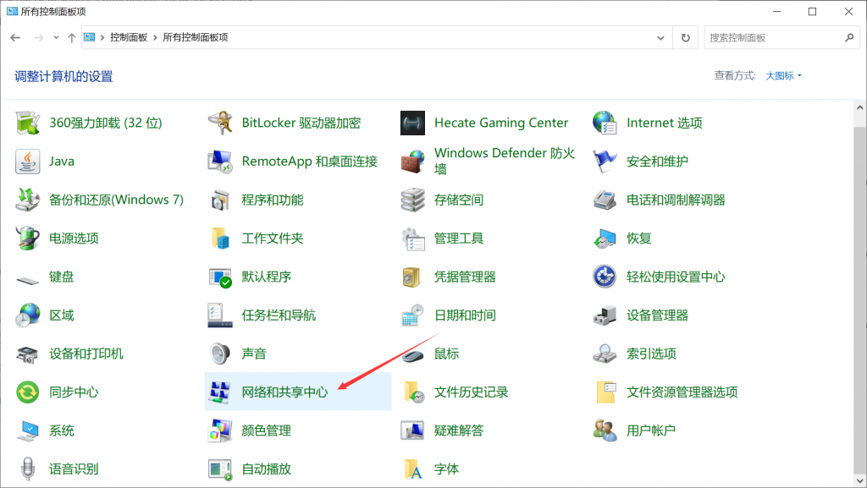Open the 自动播放 icon

pyautogui.click(x=220, y=469)
